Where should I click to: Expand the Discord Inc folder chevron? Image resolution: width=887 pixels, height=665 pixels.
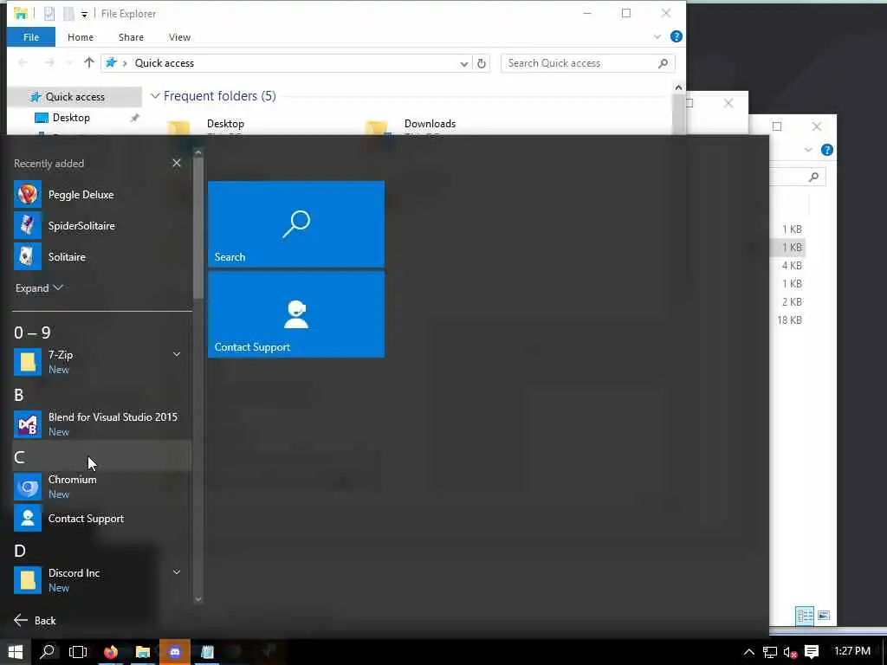pyautogui.click(x=177, y=572)
